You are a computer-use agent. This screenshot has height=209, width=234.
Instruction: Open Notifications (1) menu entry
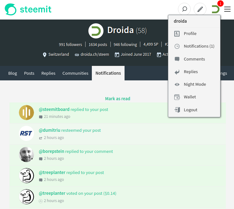[x=199, y=46]
